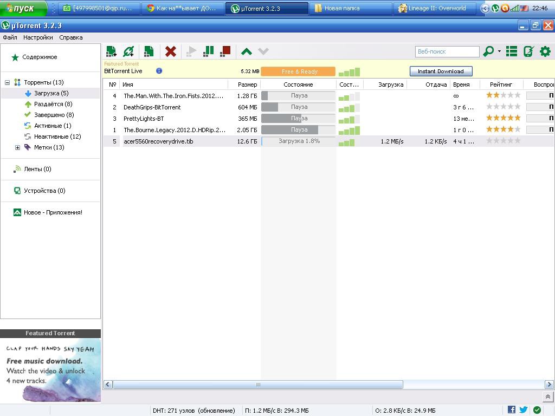
Task: Click the Add Torrent from URL icon
Action: click(x=128, y=51)
